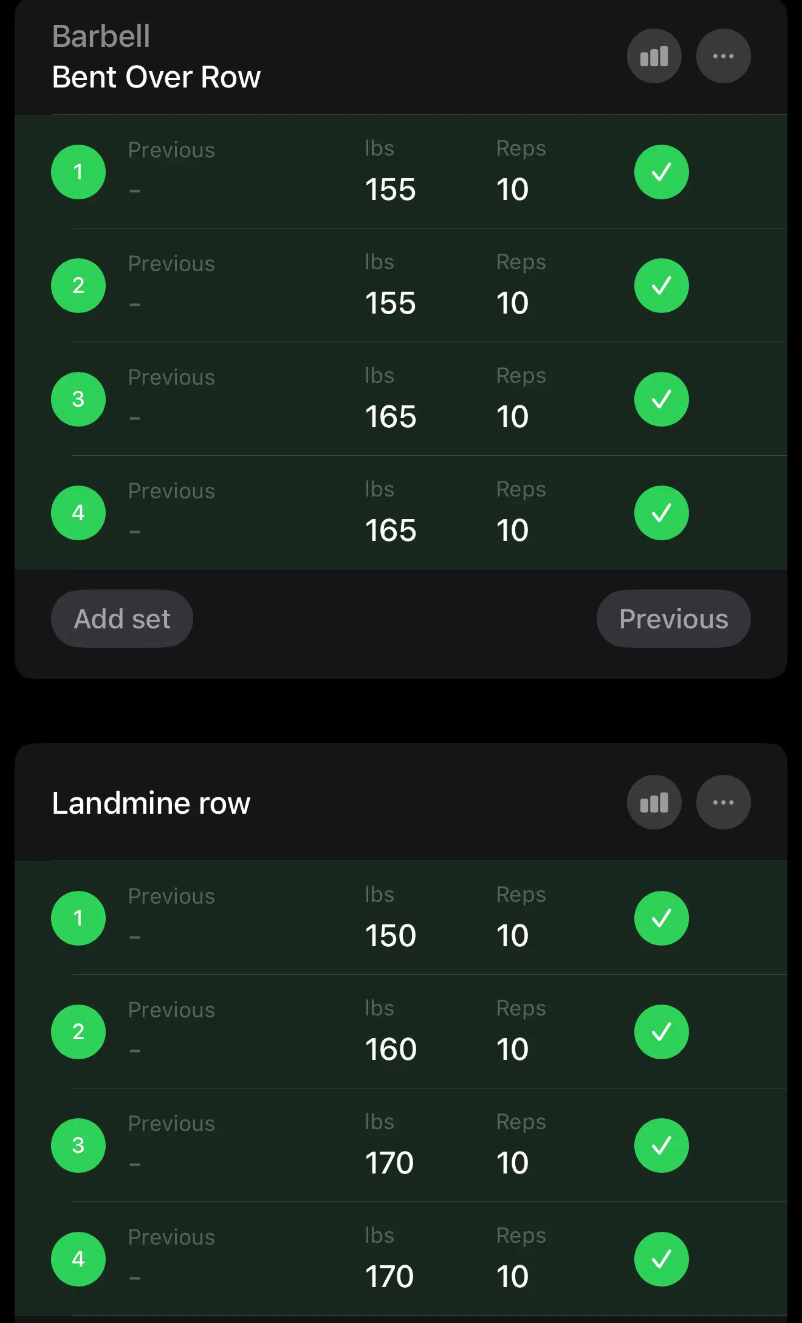The image size is (802, 1323).
Task: Change the 150 lbs weight in Landmine row
Action: [390, 936]
